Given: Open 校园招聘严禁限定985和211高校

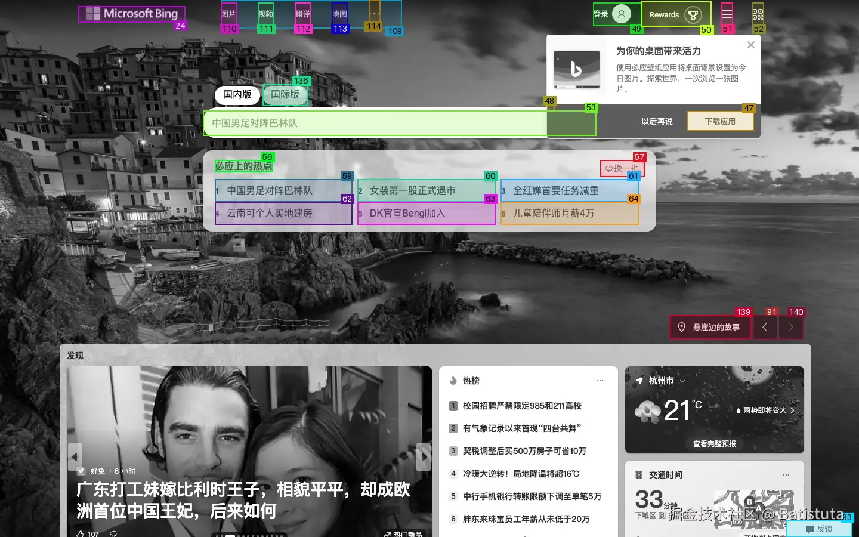Looking at the screenshot, I should click(522, 406).
